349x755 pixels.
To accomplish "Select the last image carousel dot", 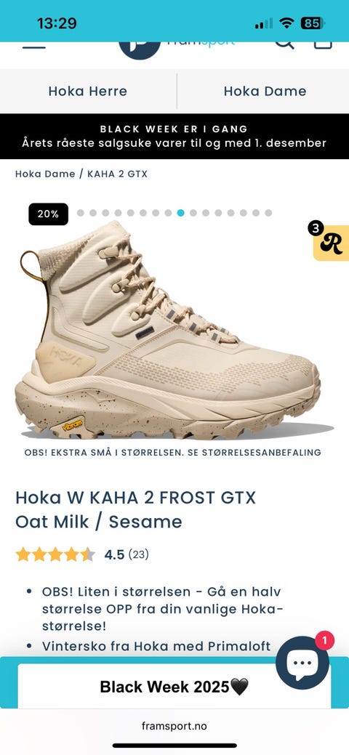I will (268, 213).
